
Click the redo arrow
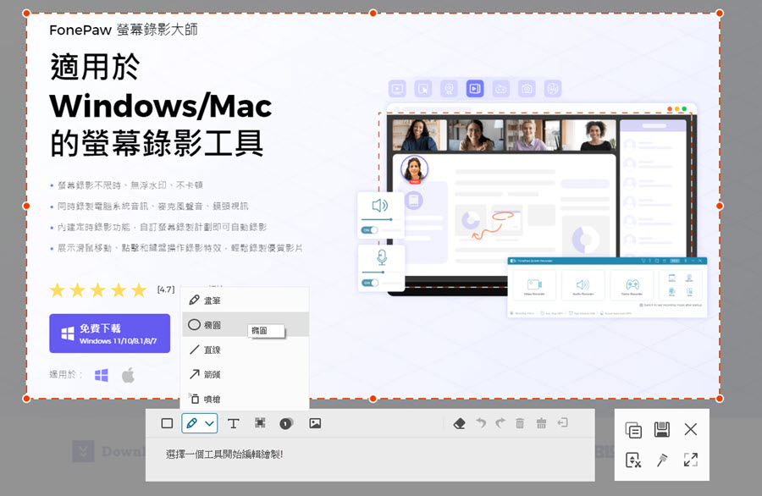[500, 423]
